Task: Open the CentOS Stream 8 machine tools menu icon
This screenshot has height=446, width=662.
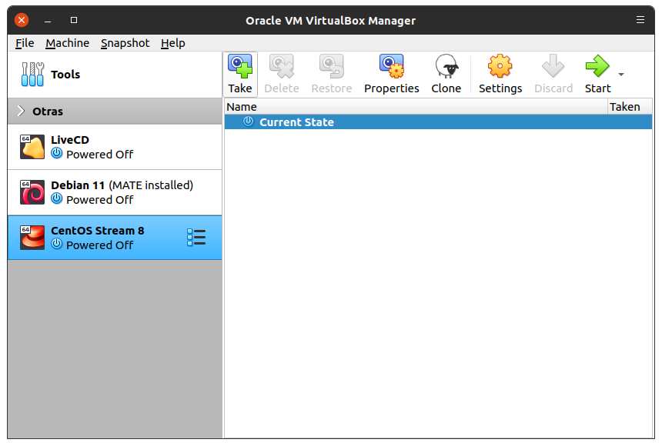Action: tap(196, 238)
